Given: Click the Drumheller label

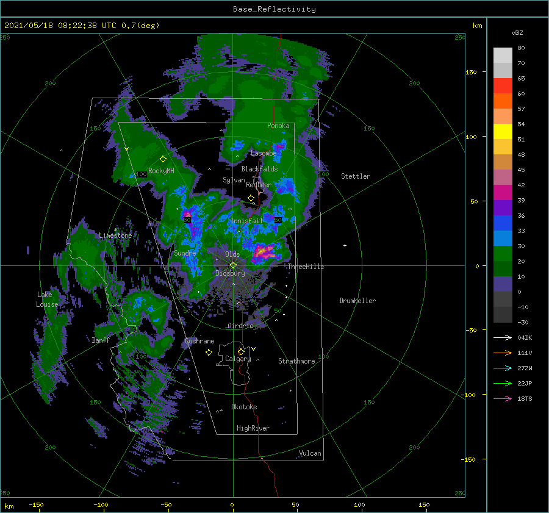Looking at the screenshot, I should [x=357, y=301].
